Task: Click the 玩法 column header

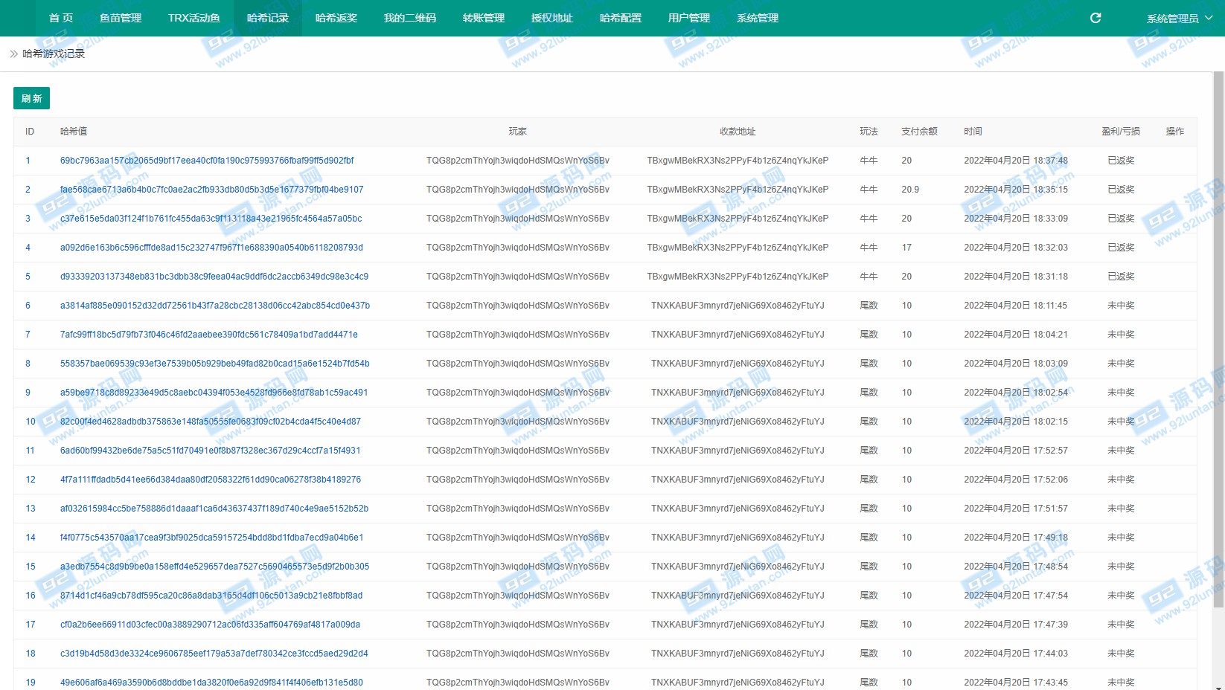Action: pos(869,132)
